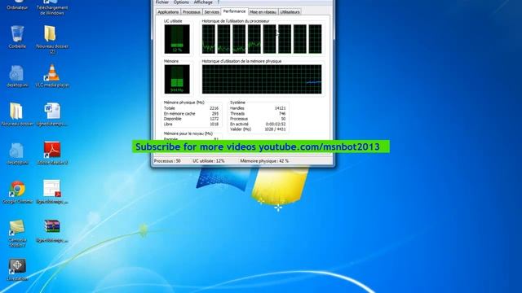
Task: Click status bar entry Processus : 50
Action: [167, 161]
